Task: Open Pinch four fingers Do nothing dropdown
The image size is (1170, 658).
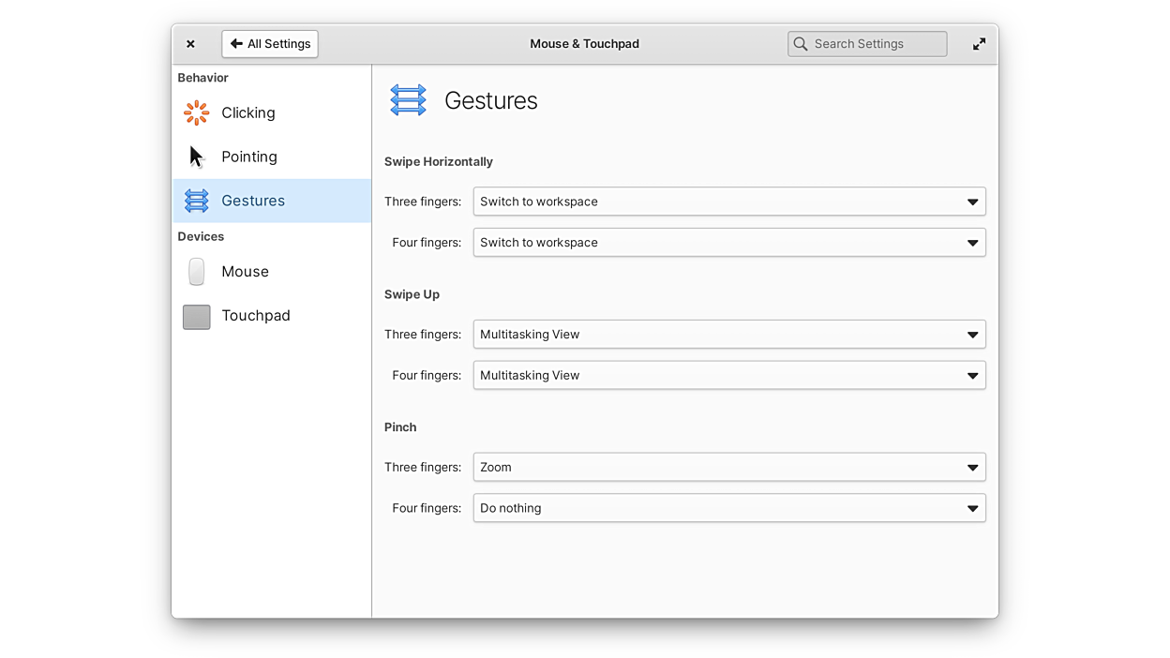Action: [728, 509]
